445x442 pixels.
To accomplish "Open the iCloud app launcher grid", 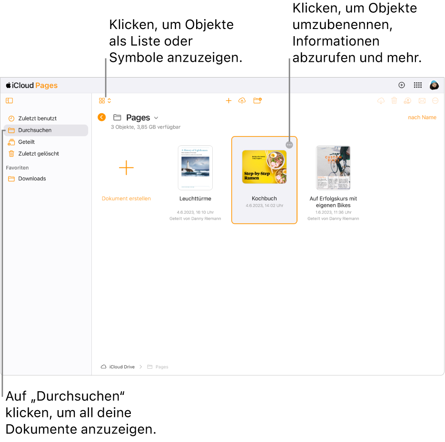I will coord(418,85).
